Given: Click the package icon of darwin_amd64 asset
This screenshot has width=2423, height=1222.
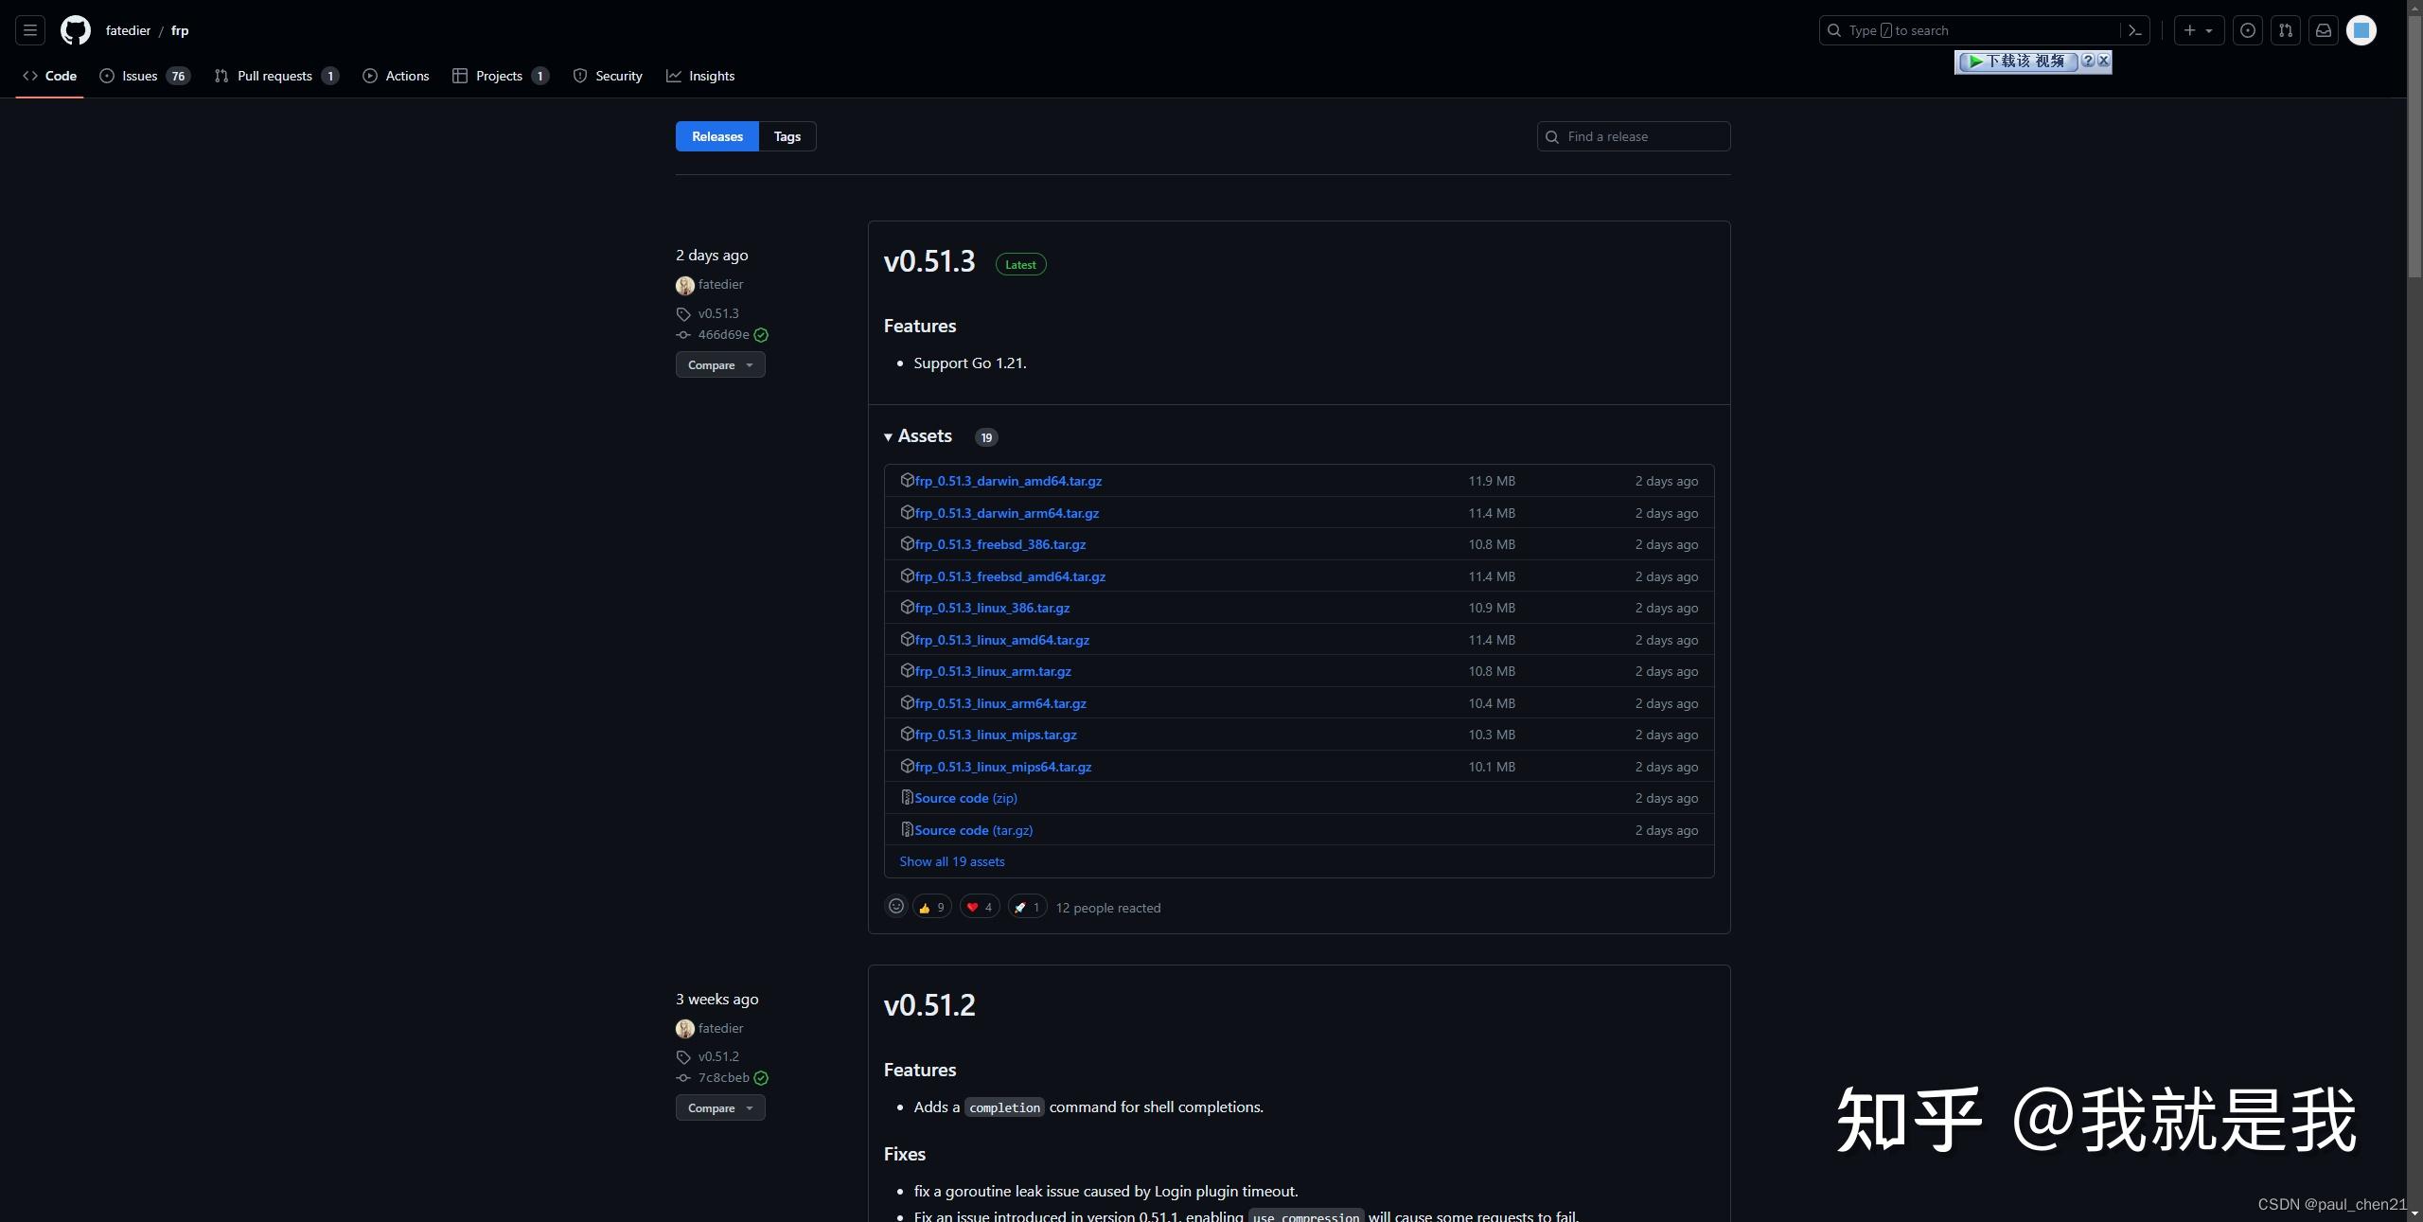Looking at the screenshot, I should tap(907, 480).
